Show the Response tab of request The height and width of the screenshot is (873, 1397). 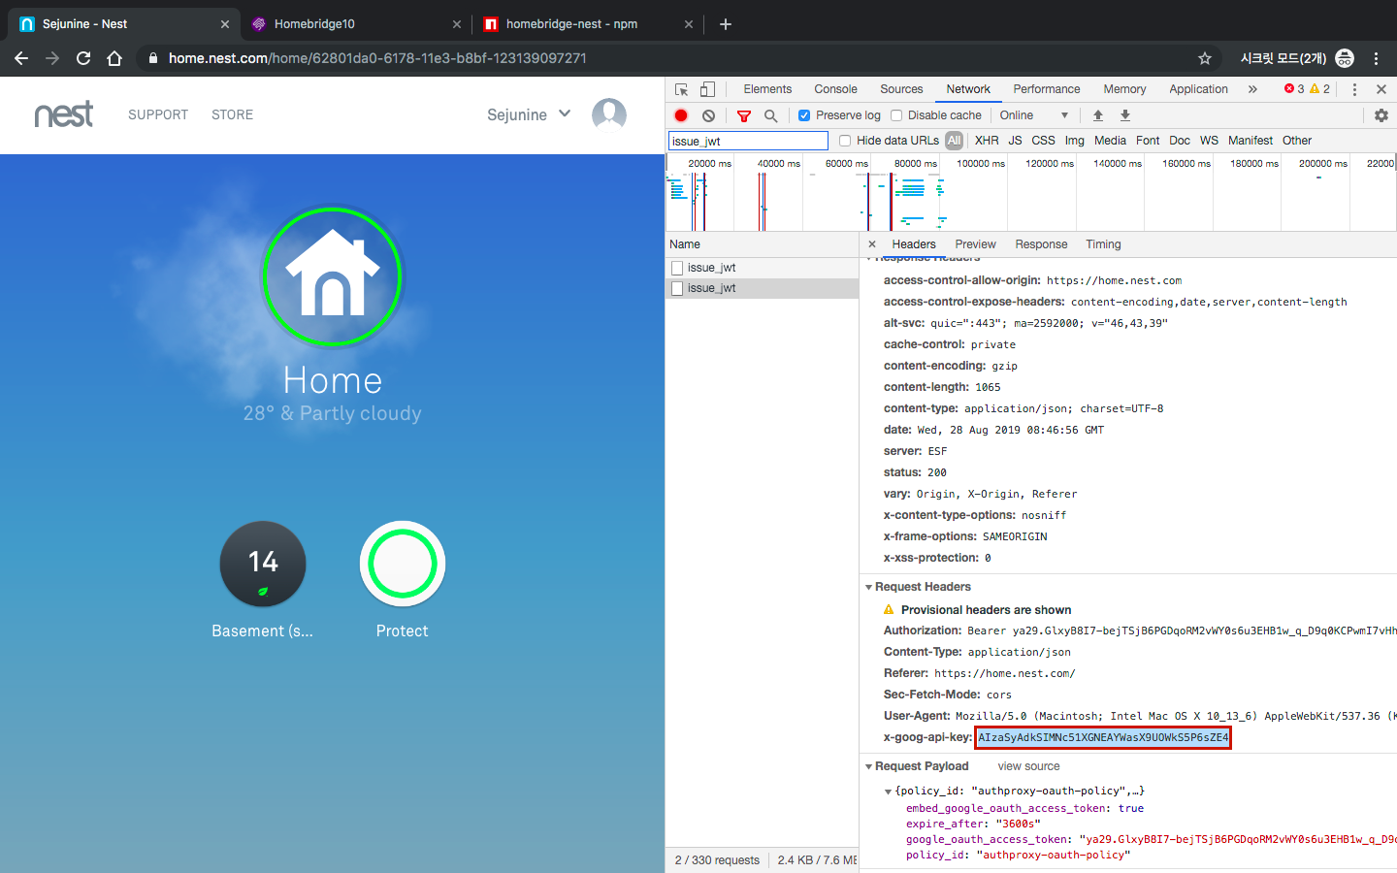[1041, 244]
